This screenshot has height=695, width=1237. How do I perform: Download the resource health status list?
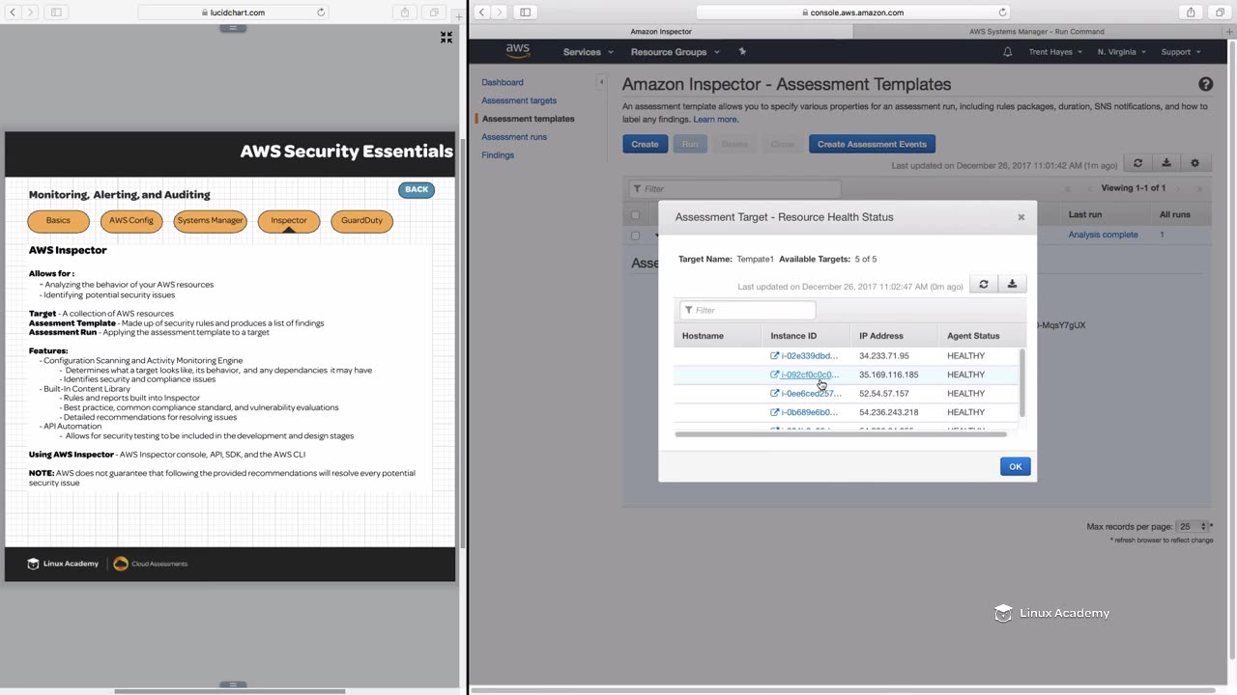point(1012,284)
